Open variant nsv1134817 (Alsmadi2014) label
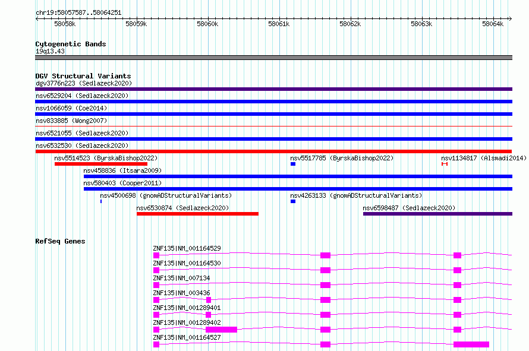Image resolution: width=529 pixels, height=351 pixels. point(484,158)
